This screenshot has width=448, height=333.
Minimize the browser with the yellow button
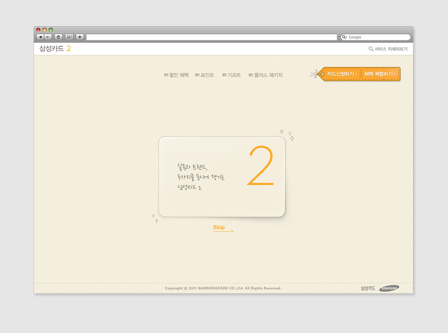(45, 30)
